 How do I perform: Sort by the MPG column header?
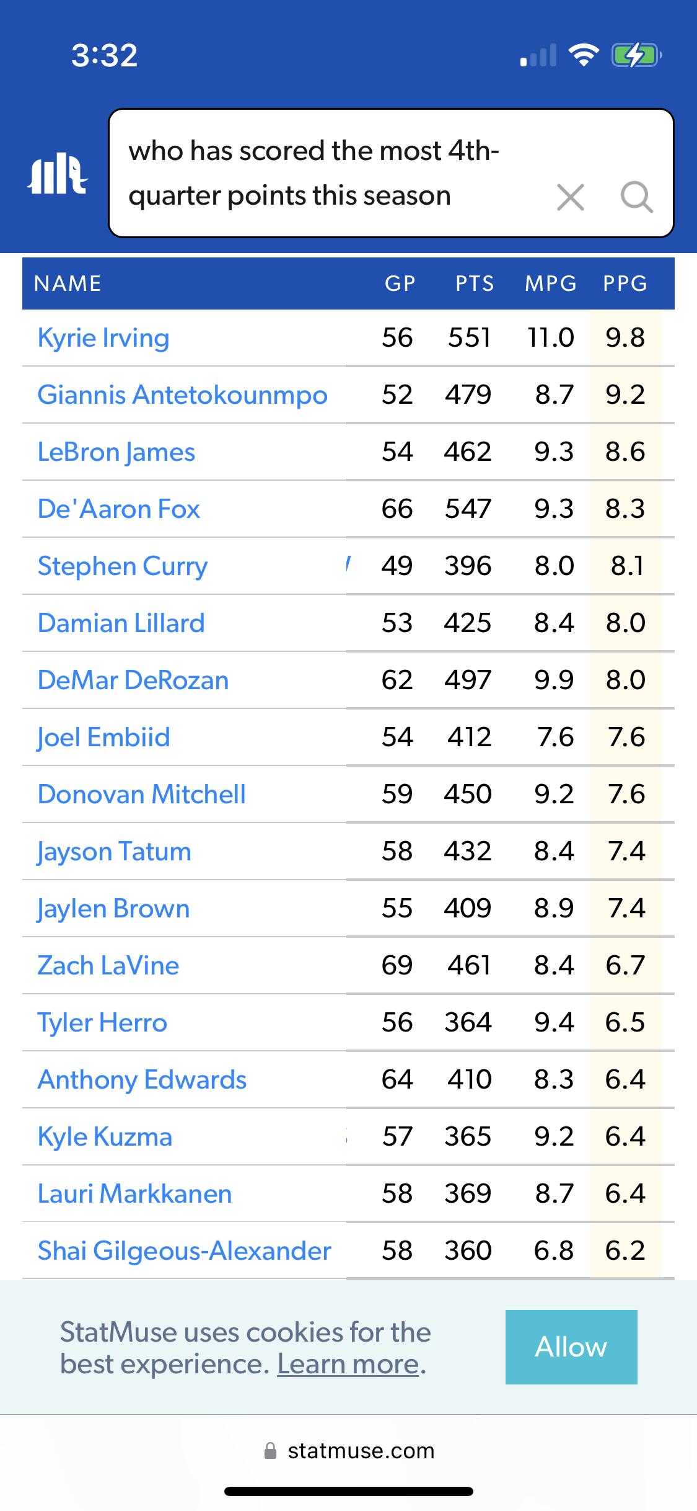tap(550, 283)
